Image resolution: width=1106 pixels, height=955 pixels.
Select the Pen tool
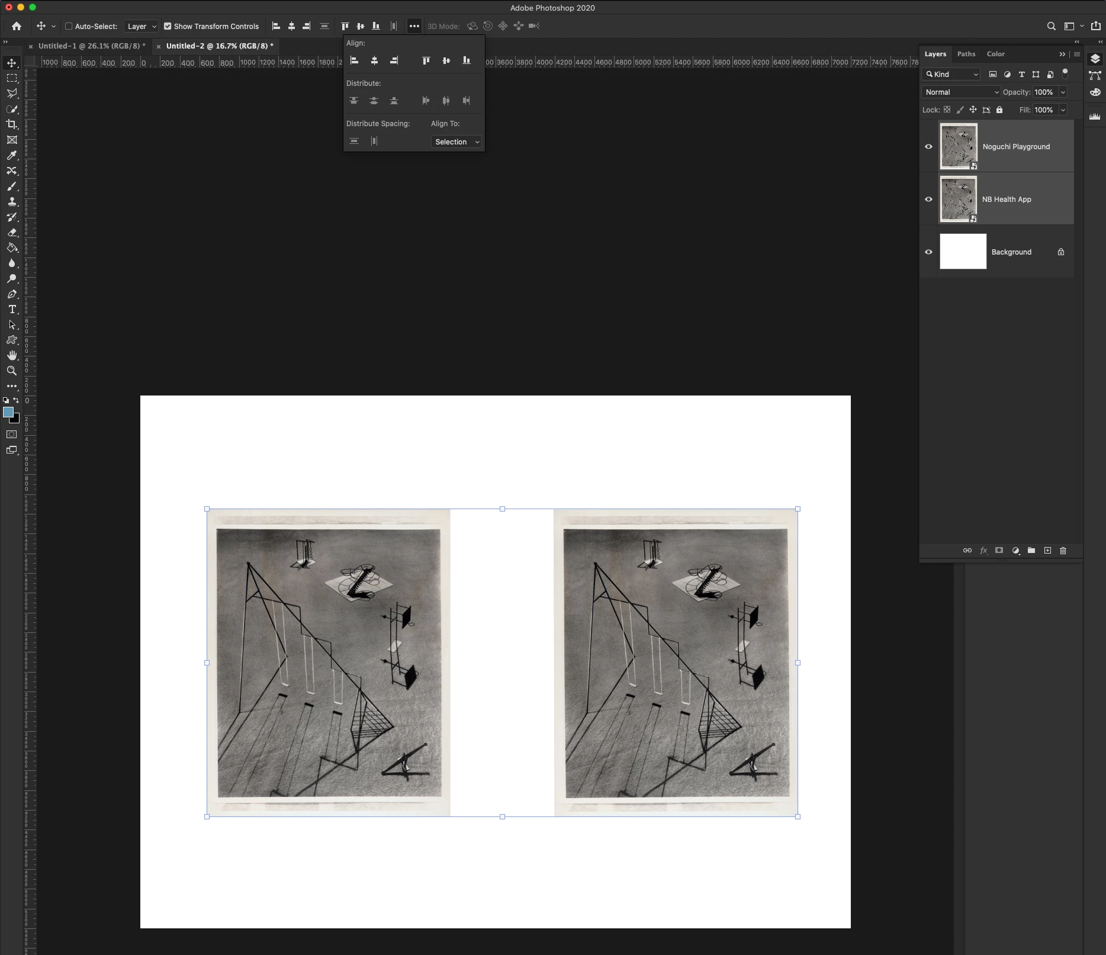12,294
